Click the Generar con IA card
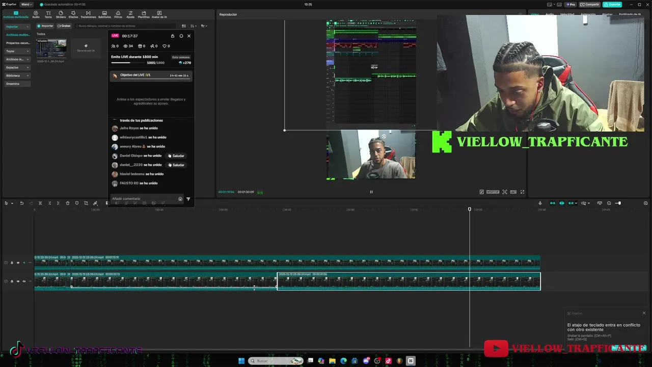 click(x=86, y=48)
